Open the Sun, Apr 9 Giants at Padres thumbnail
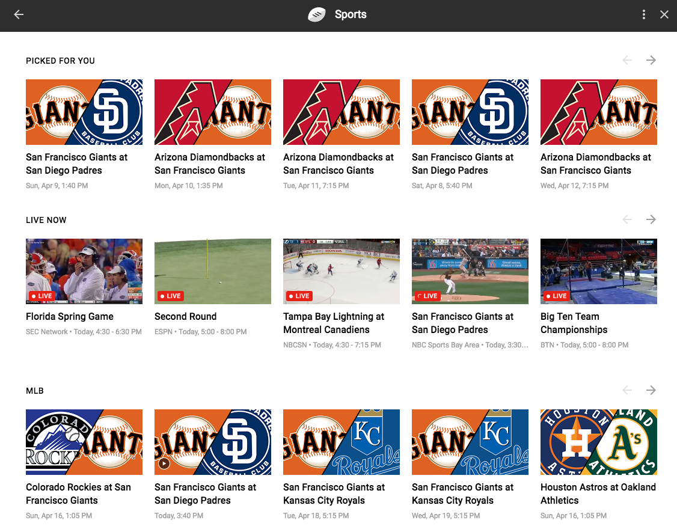The width and height of the screenshot is (677, 529). [84, 112]
